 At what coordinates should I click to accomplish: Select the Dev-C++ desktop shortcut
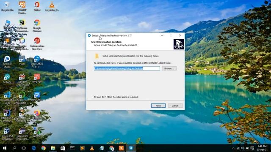37,44
